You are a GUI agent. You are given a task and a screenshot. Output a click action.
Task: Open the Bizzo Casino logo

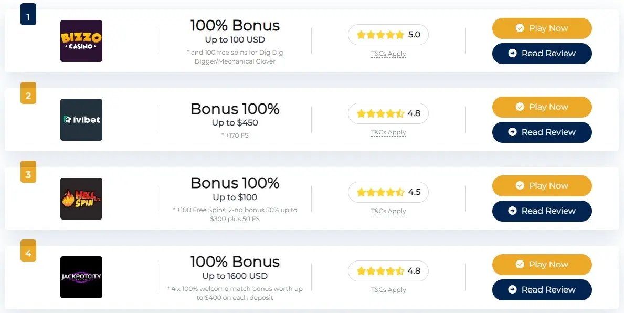pyautogui.click(x=81, y=41)
